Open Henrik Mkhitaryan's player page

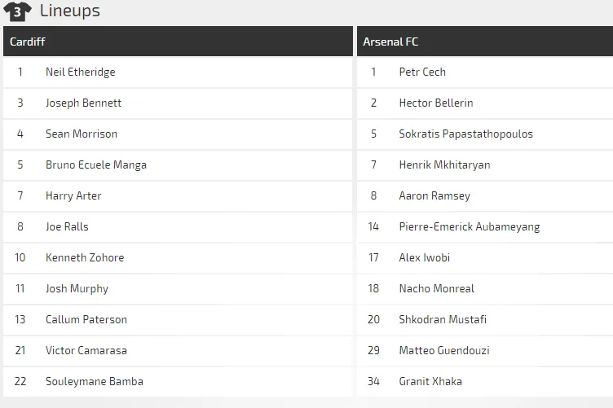coord(444,165)
